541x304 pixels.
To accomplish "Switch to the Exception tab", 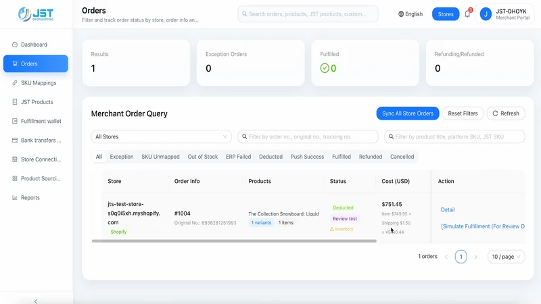I will point(122,157).
